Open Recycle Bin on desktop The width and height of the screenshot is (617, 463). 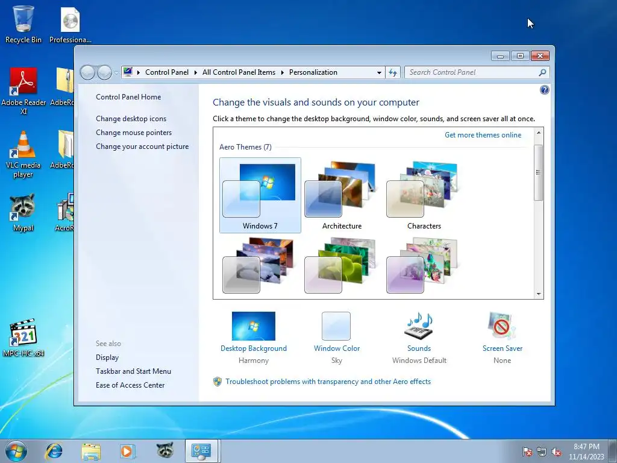[x=23, y=24]
